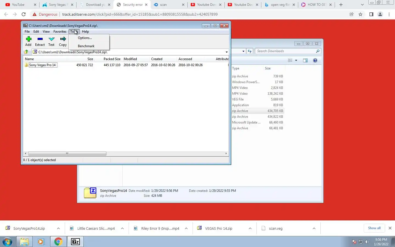This screenshot has width=395, height=247.
Task: Switch to the Sony Vegas browser tab
Action: 57,5
